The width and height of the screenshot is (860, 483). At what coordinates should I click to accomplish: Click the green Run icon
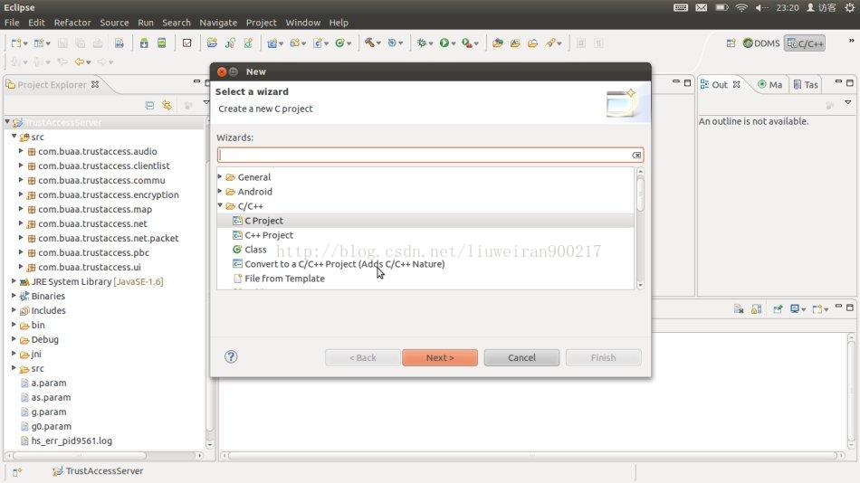(444, 43)
